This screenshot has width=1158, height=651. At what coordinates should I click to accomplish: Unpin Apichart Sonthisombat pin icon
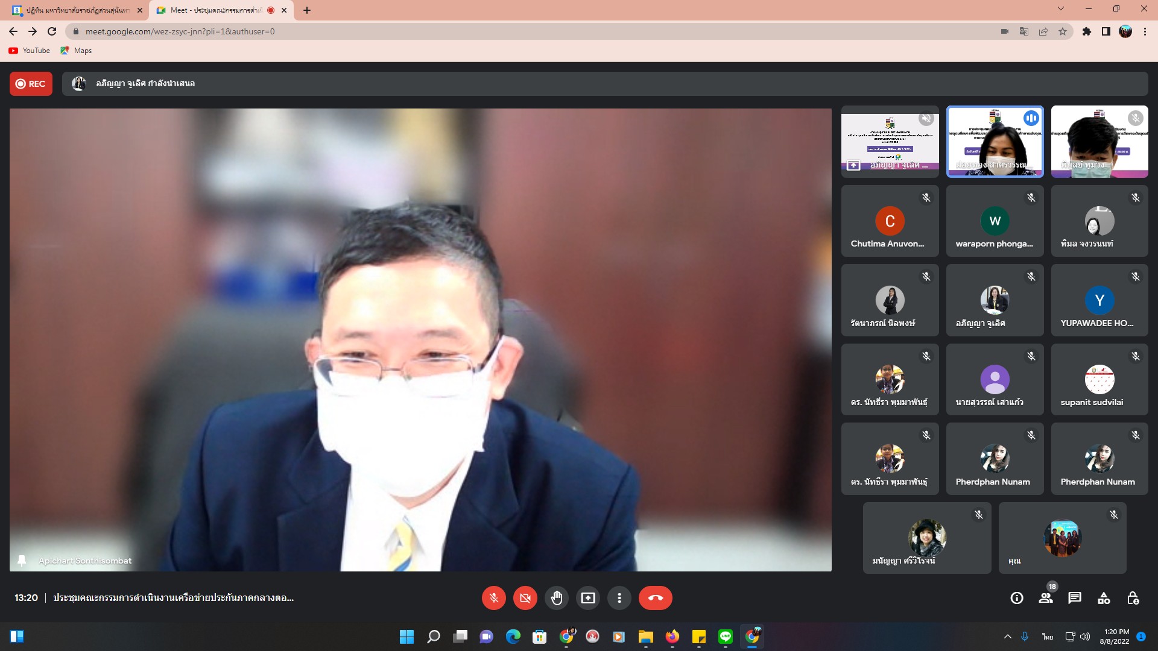(x=22, y=561)
